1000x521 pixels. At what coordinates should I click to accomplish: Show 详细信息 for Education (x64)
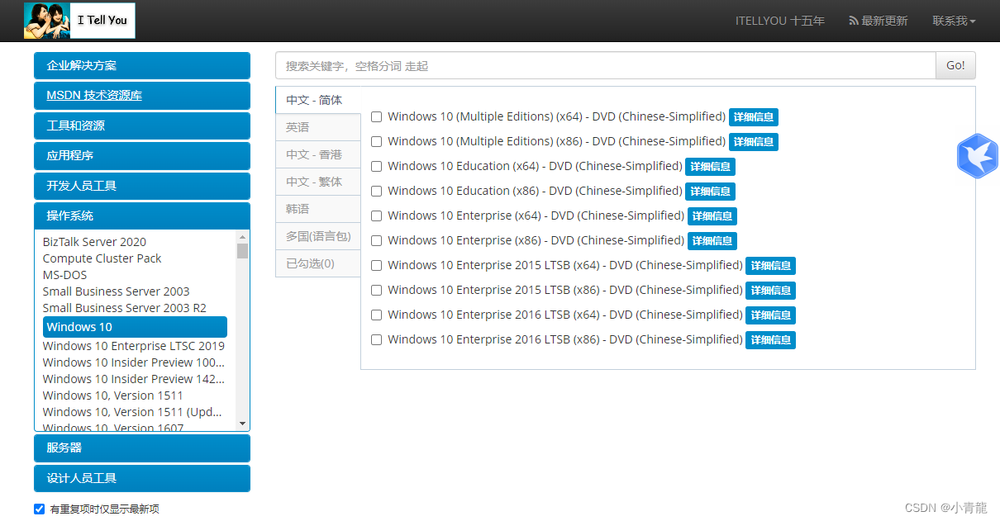coord(711,167)
